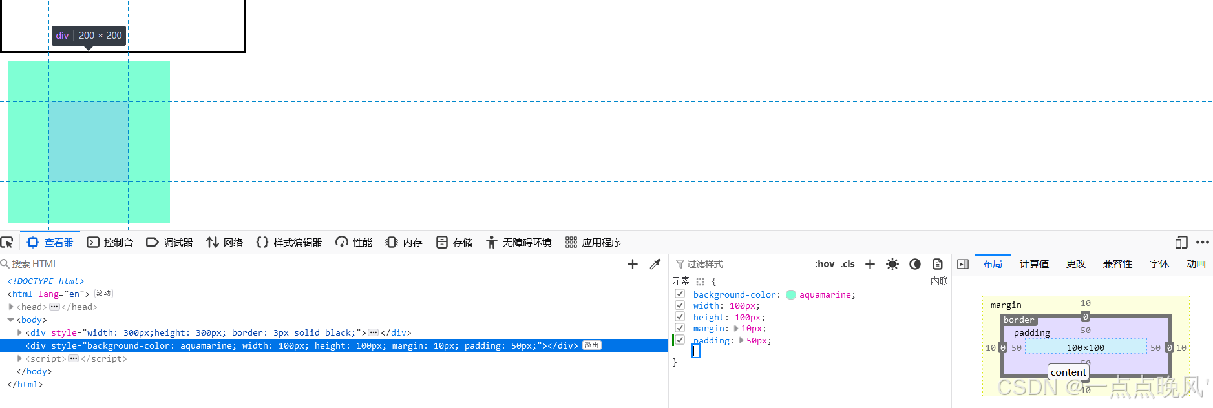Collapse the three-pane inspector sidebar toggle

963,264
